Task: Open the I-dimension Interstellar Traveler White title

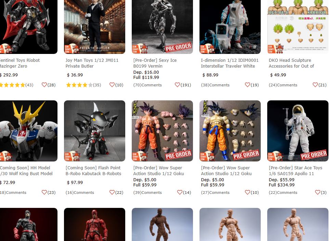Action: point(230,63)
